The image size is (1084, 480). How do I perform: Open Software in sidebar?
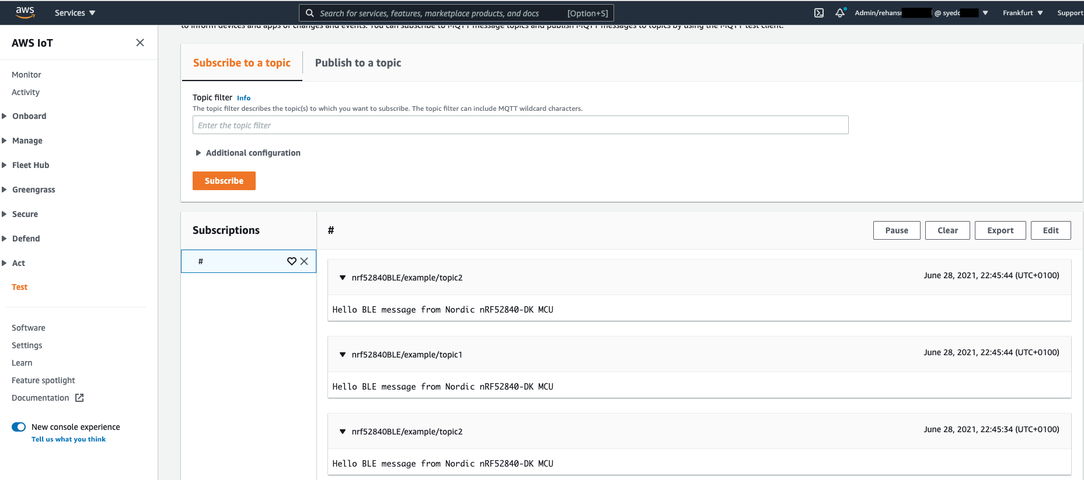point(29,328)
